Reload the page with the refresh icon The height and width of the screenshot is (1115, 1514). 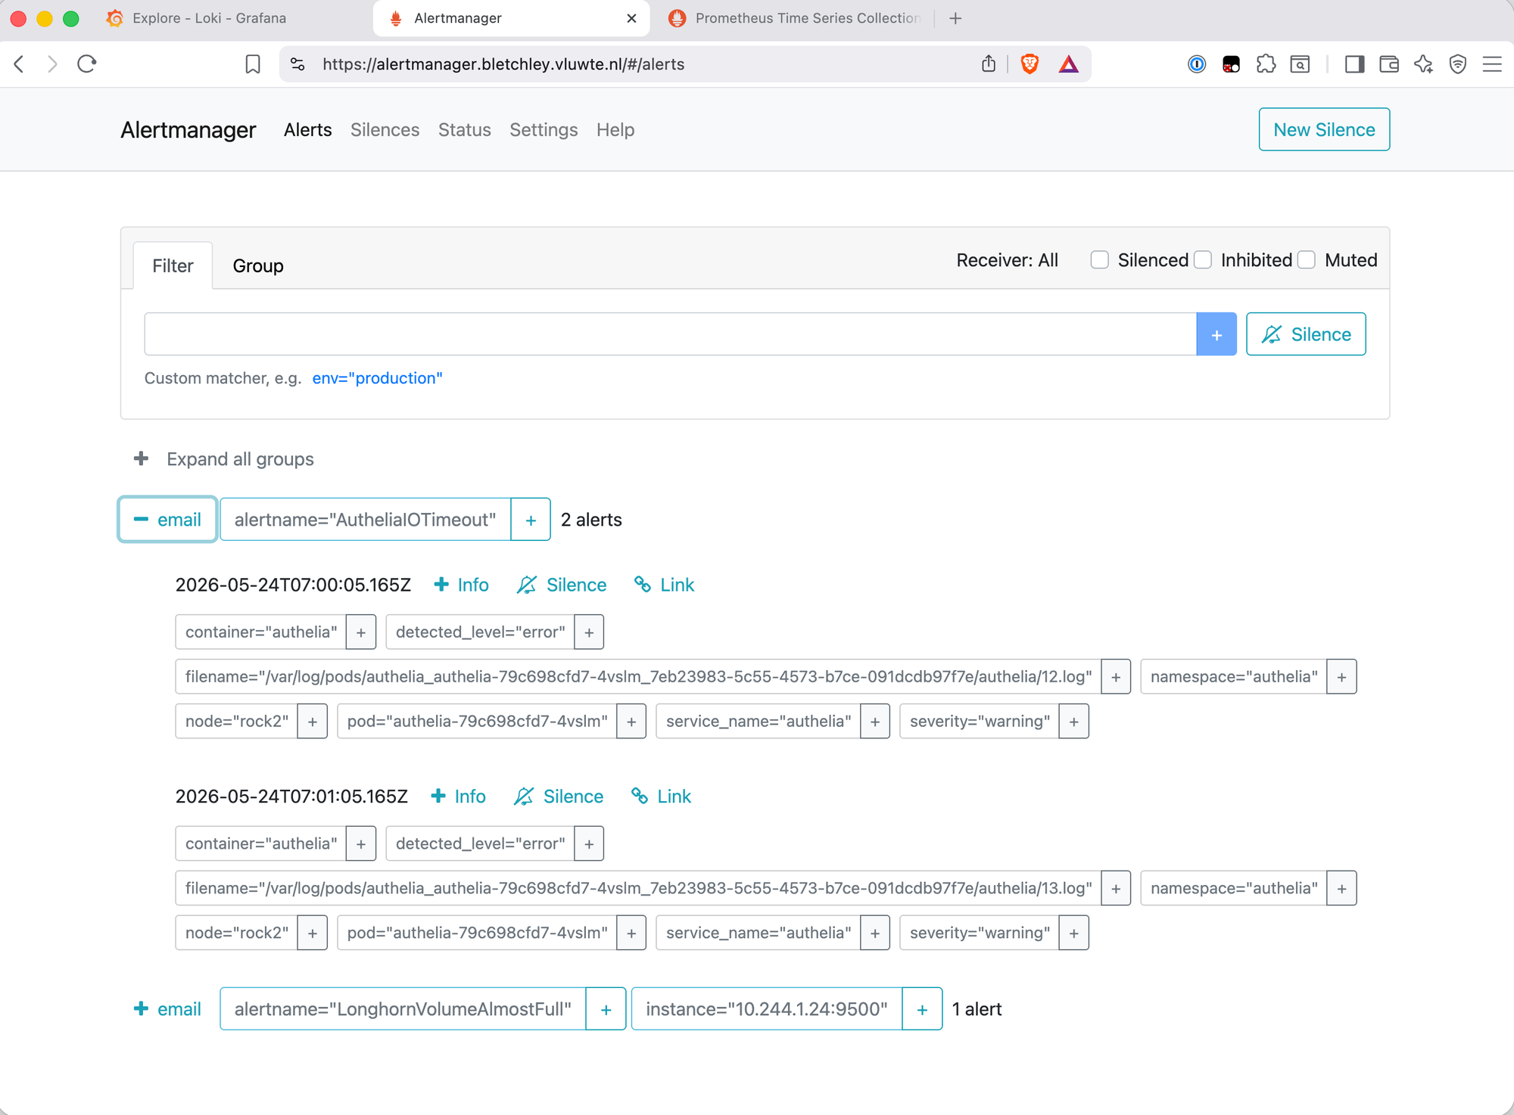[x=87, y=64]
